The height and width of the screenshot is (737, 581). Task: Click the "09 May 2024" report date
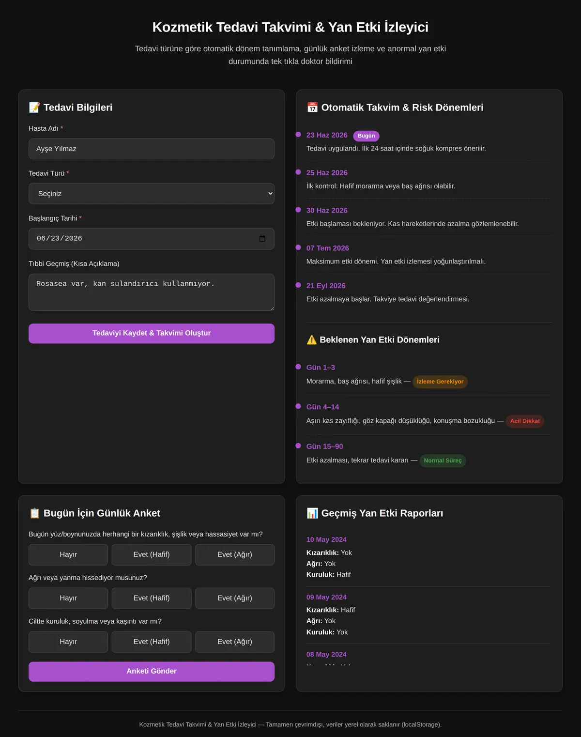click(x=326, y=598)
